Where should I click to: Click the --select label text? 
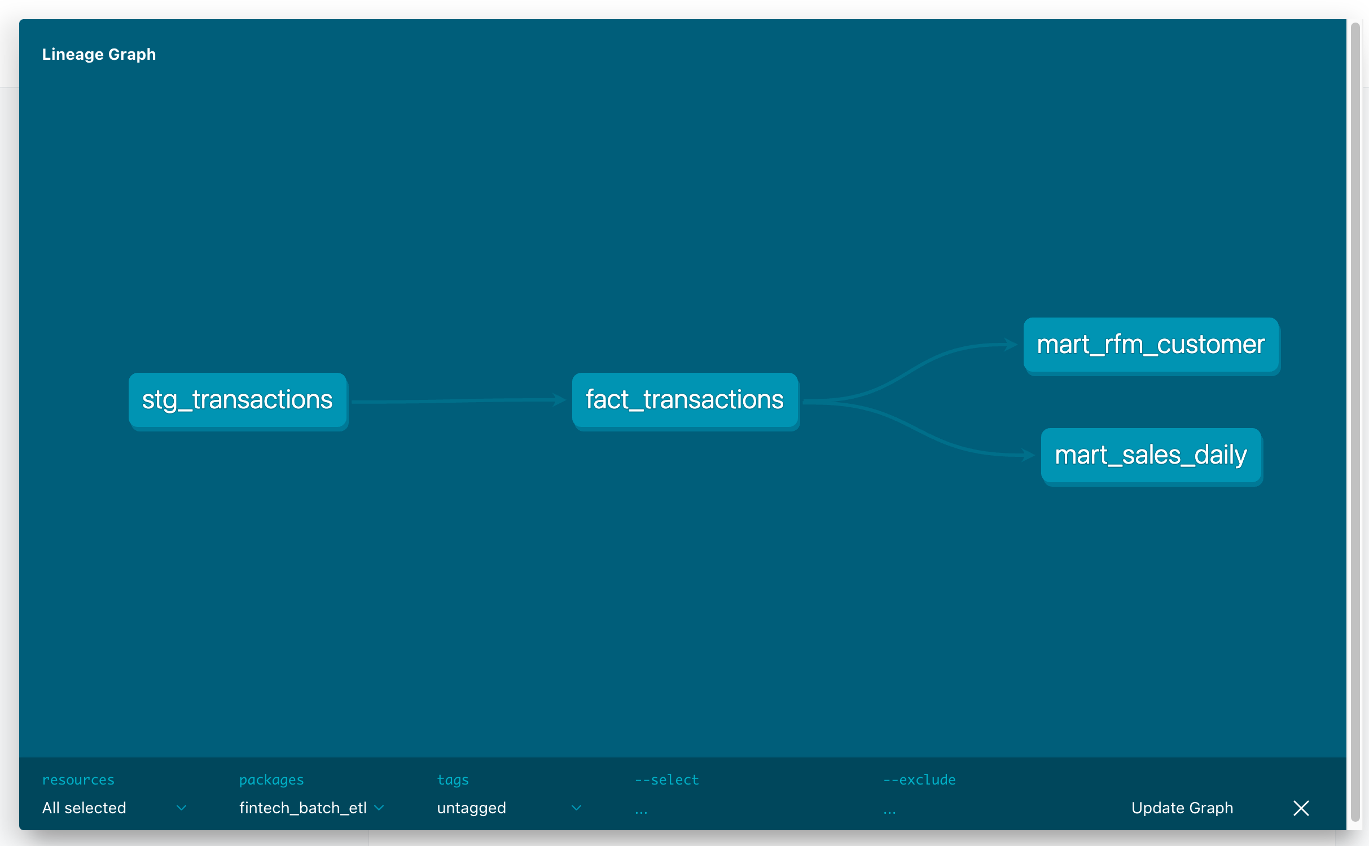(x=666, y=780)
